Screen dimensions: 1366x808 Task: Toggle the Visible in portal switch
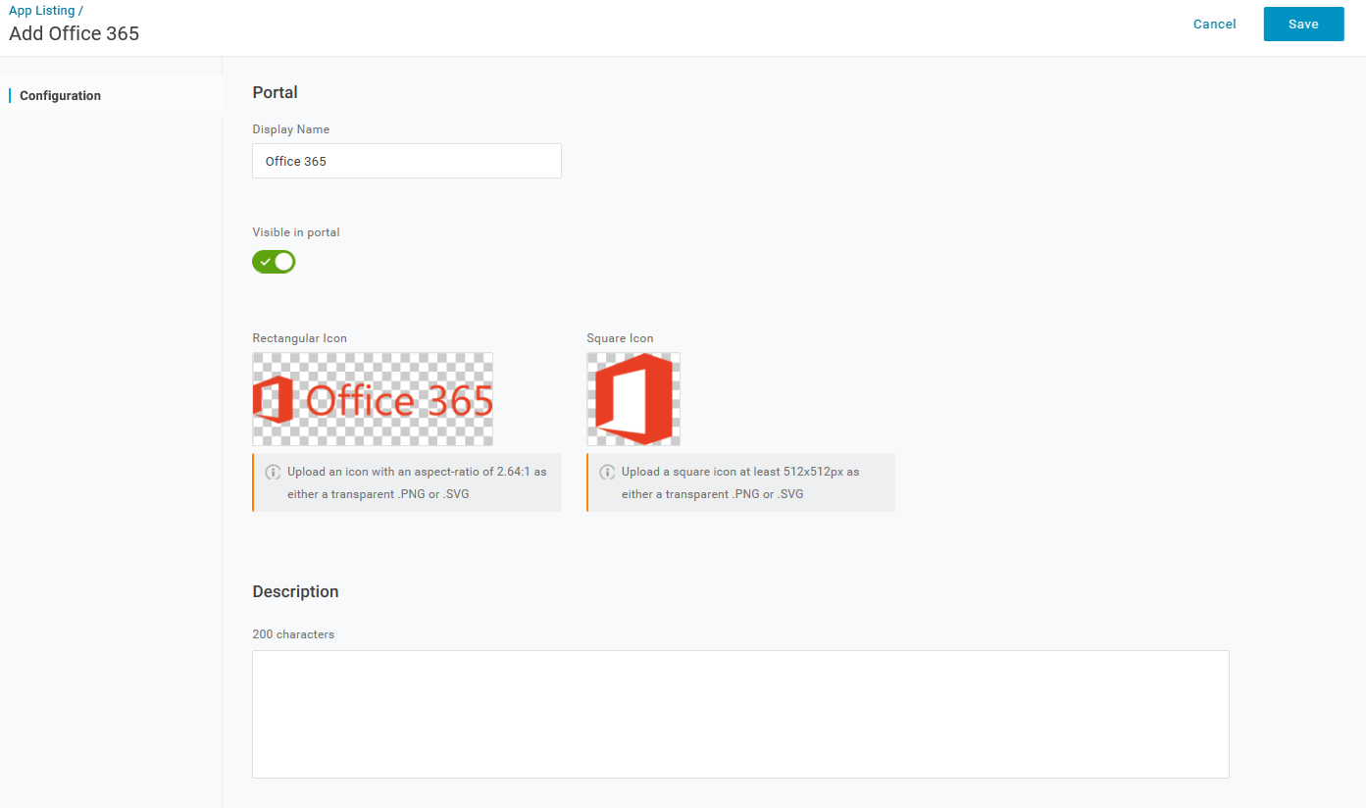pyautogui.click(x=274, y=262)
